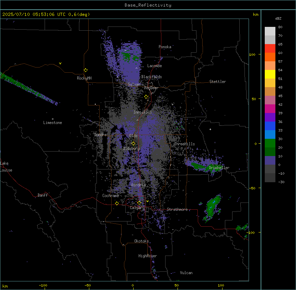The image size is (296, 290).
Task: Click the Stettler town label
Action: click(x=218, y=82)
